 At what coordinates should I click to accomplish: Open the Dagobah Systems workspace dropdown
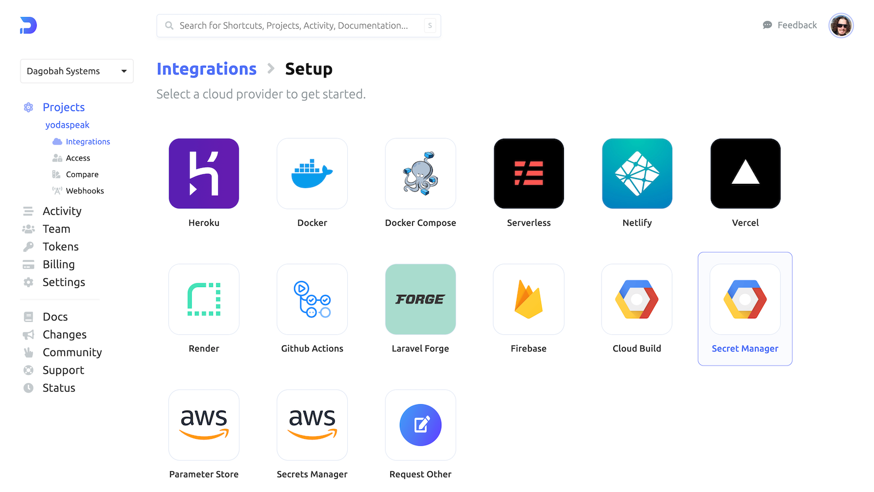coord(77,71)
